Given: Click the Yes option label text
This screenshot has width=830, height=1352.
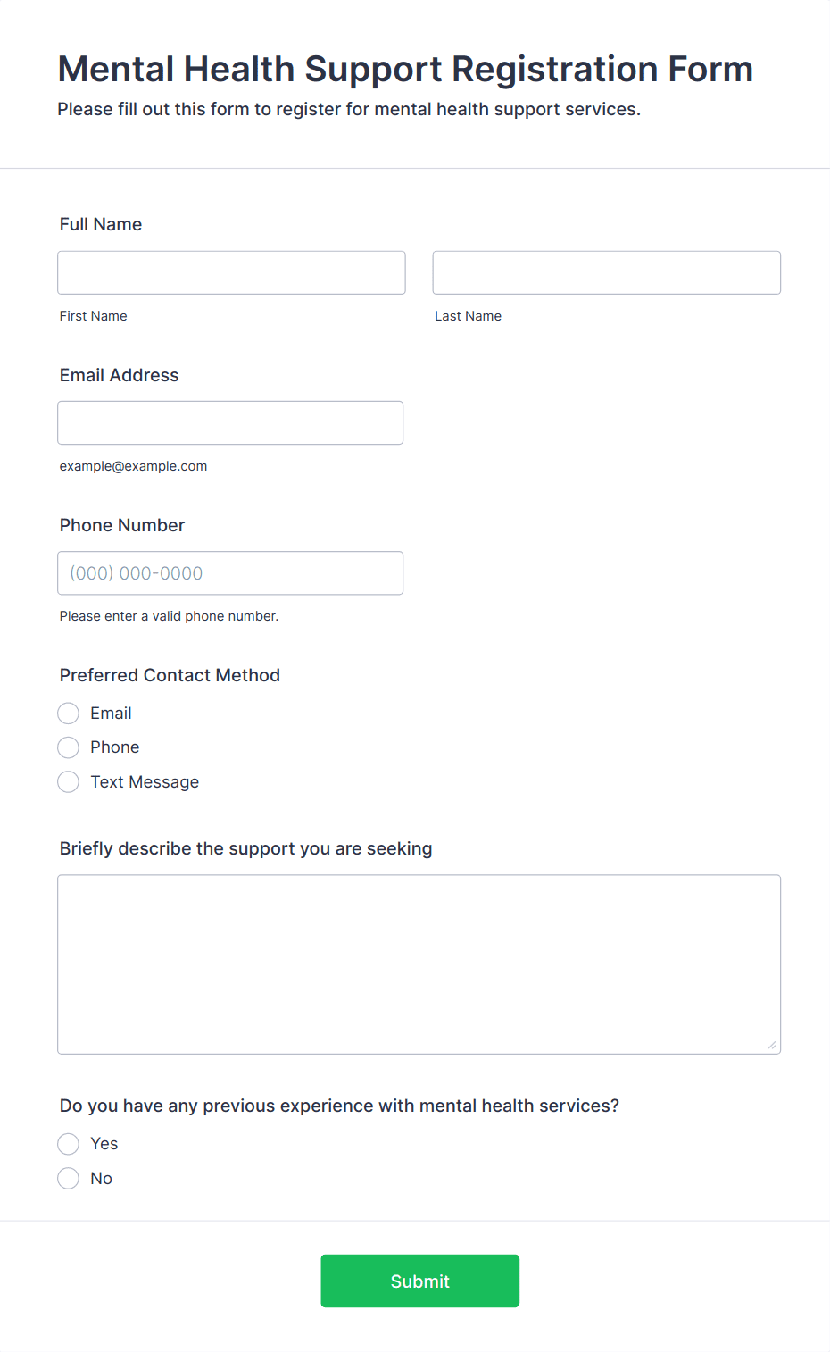Looking at the screenshot, I should click(104, 1144).
